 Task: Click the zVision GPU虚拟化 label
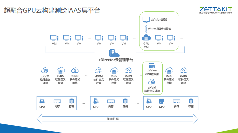pyautogui.click(x=152, y=72)
